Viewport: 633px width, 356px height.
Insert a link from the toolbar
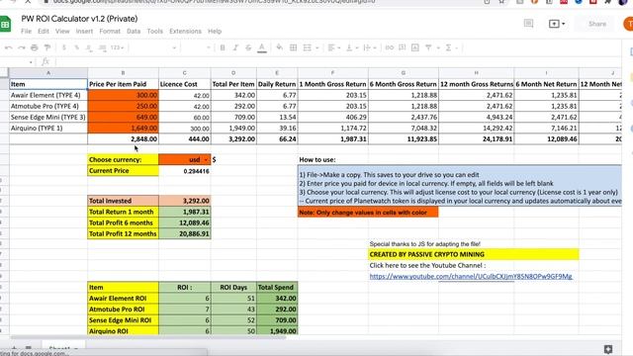pyautogui.click(x=389, y=47)
